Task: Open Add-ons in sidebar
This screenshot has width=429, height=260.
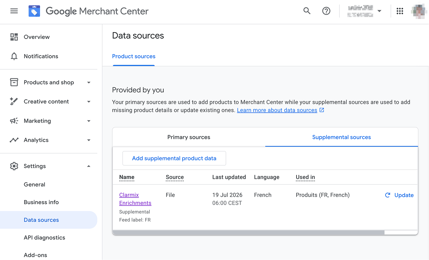Action: [x=35, y=255]
